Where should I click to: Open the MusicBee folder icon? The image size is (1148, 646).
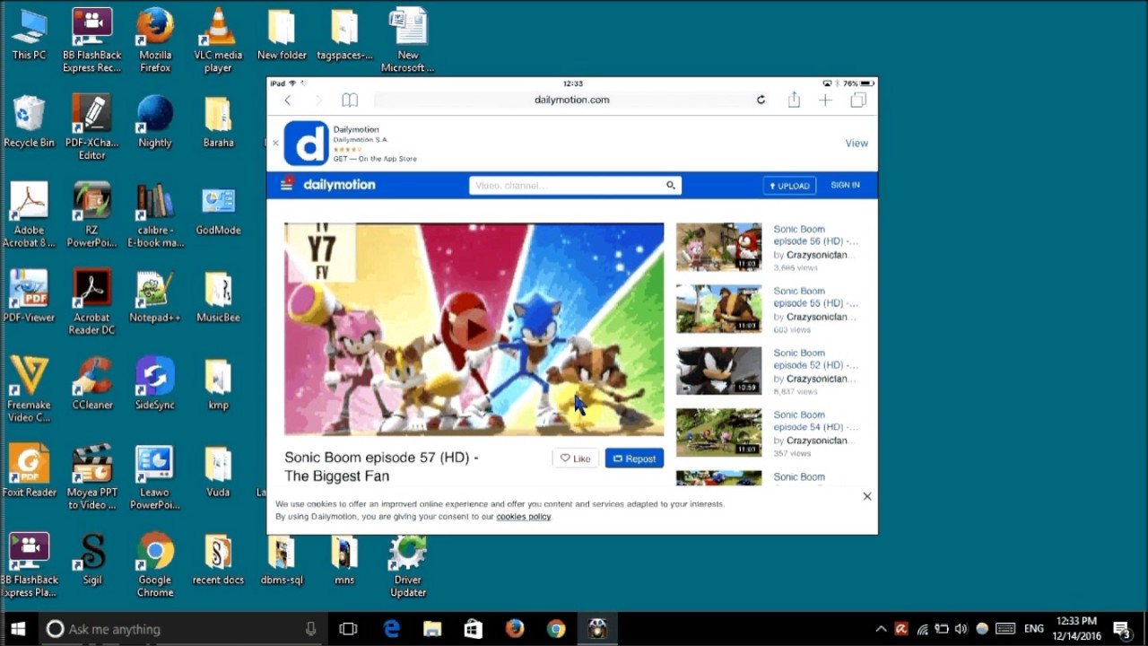coord(218,296)
